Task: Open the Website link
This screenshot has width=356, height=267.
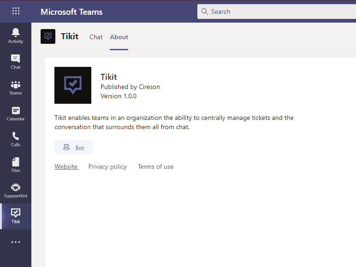Action: click(x=66, y=166)
